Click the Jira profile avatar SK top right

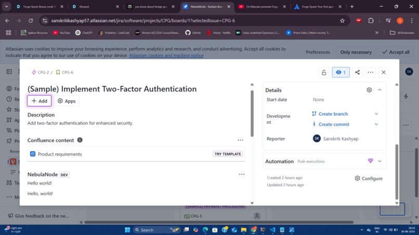coord(409,72)
